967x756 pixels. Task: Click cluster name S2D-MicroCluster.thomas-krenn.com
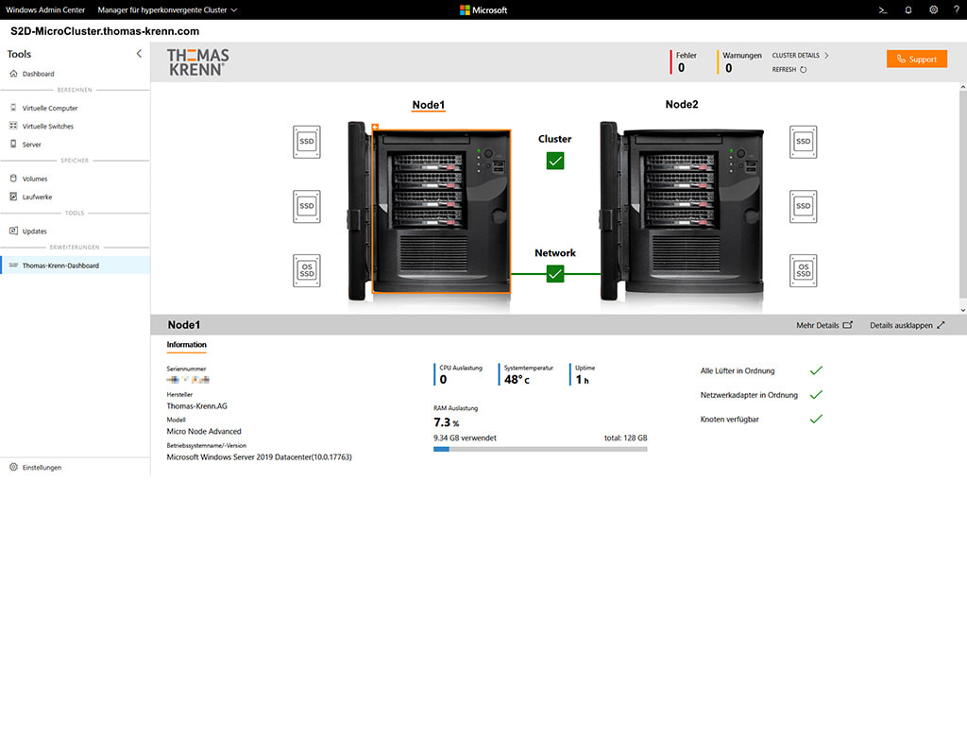(x=105, y=31)
